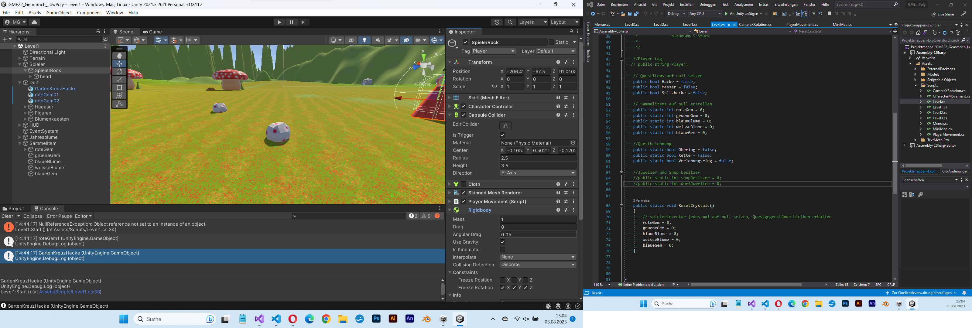Screen dimensions: 972x328
Task: Select the Rotate tool in Scene toolbar
Action: [x=119, y=72]
